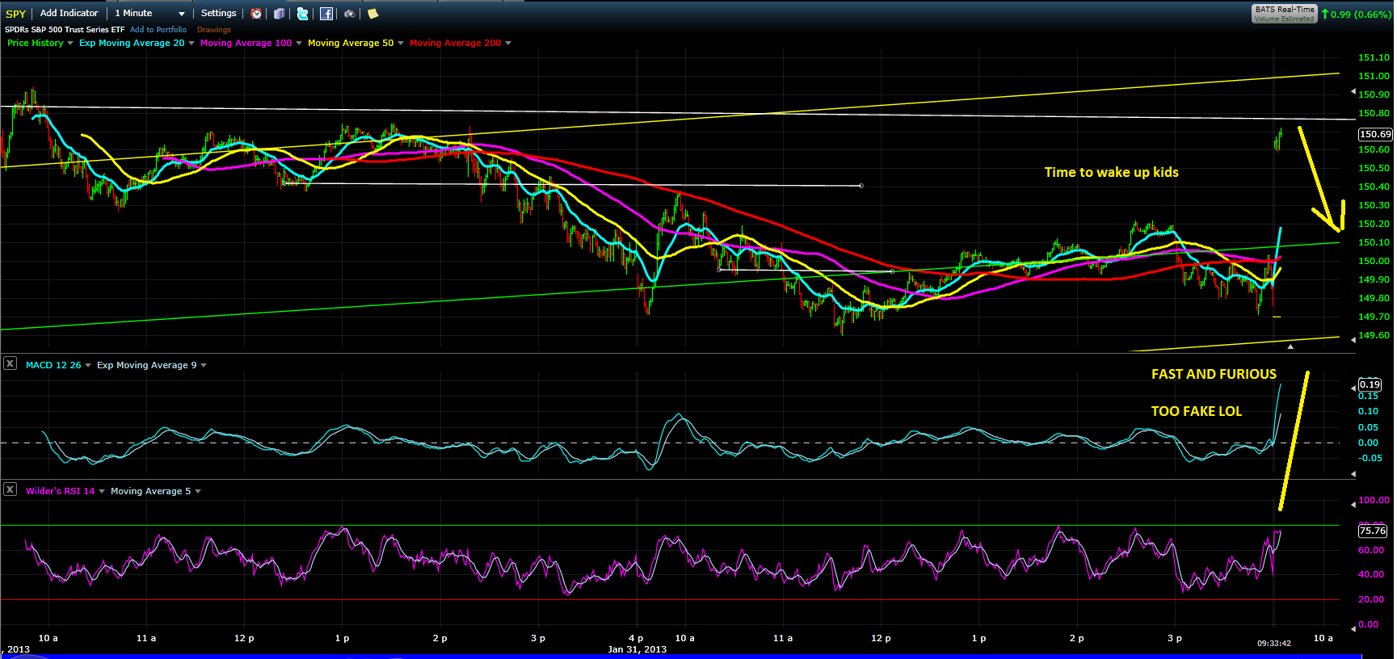
Task: Expand MACD 12 26 options arrow
Action: (88, 366)
